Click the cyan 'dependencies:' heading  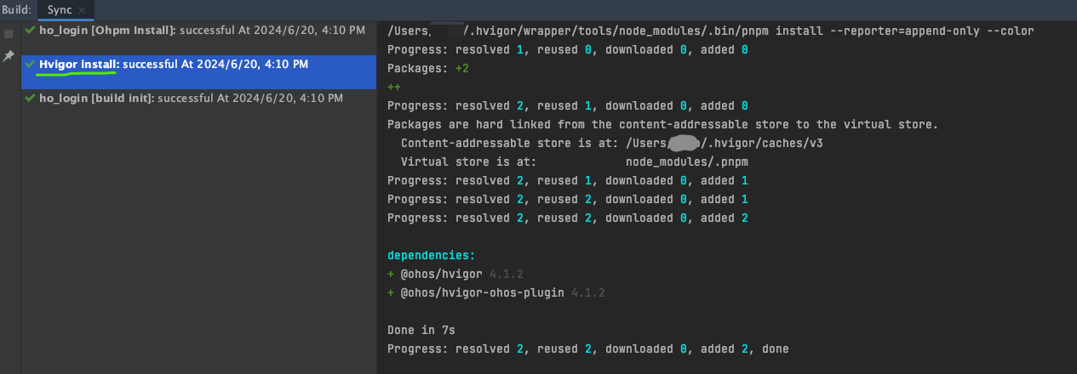coord(431,255)
